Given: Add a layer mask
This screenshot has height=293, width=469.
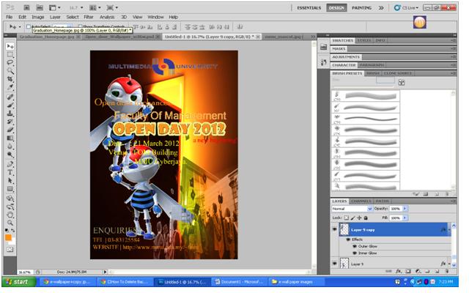Looking at the screenshot, I should 408,271.
